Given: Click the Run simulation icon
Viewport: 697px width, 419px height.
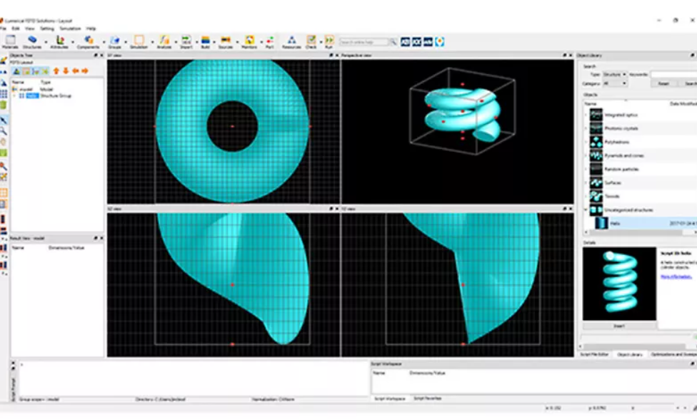Looking at the screenshot, I should pos(329,41).
